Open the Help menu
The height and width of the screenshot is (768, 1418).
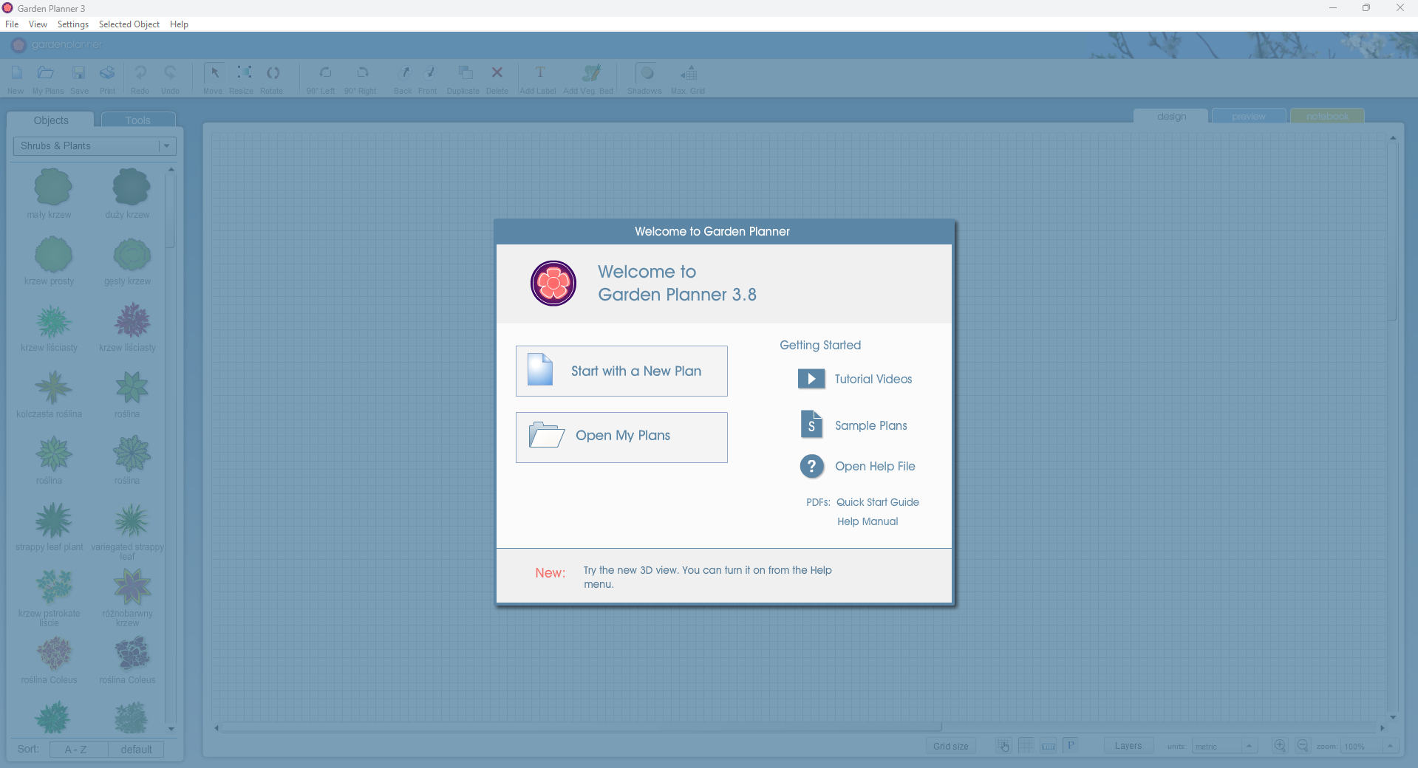[x=179, y=24]
